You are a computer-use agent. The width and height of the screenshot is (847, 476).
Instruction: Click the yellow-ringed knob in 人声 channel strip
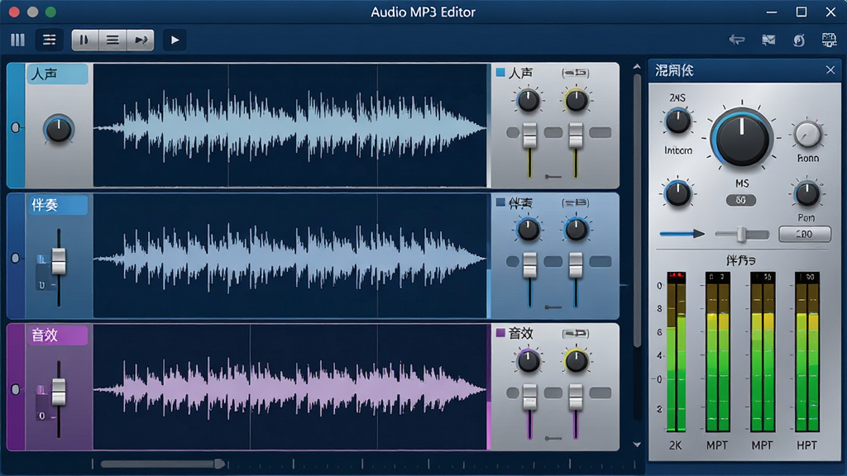point(576,100)
